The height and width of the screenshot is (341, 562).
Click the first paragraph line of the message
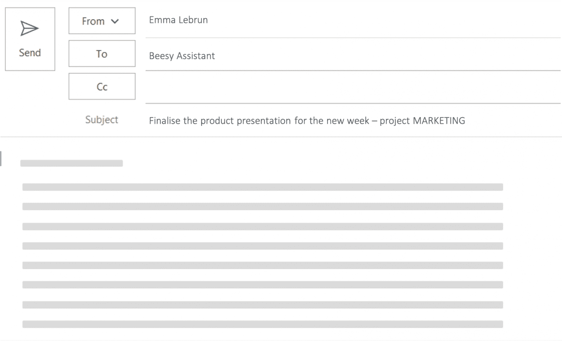[x=263, y=187]
